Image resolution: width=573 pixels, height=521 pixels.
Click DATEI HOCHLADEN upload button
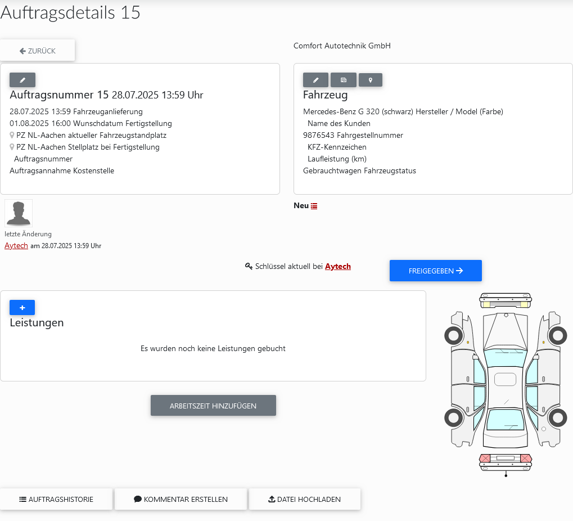click(x=305, y=499)
